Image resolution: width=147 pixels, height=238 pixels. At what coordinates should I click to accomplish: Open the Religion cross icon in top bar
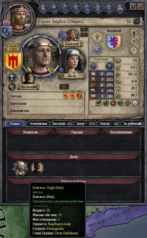coord(109,8)
